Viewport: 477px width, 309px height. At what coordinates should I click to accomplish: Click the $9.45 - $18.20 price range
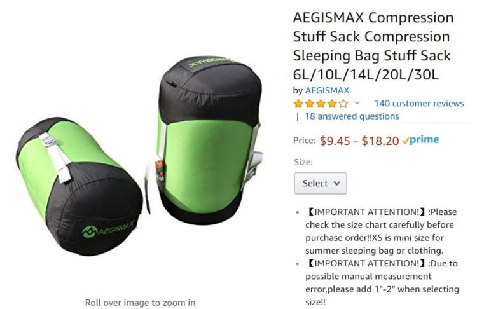pyautogui.click(x=359, y=141)
